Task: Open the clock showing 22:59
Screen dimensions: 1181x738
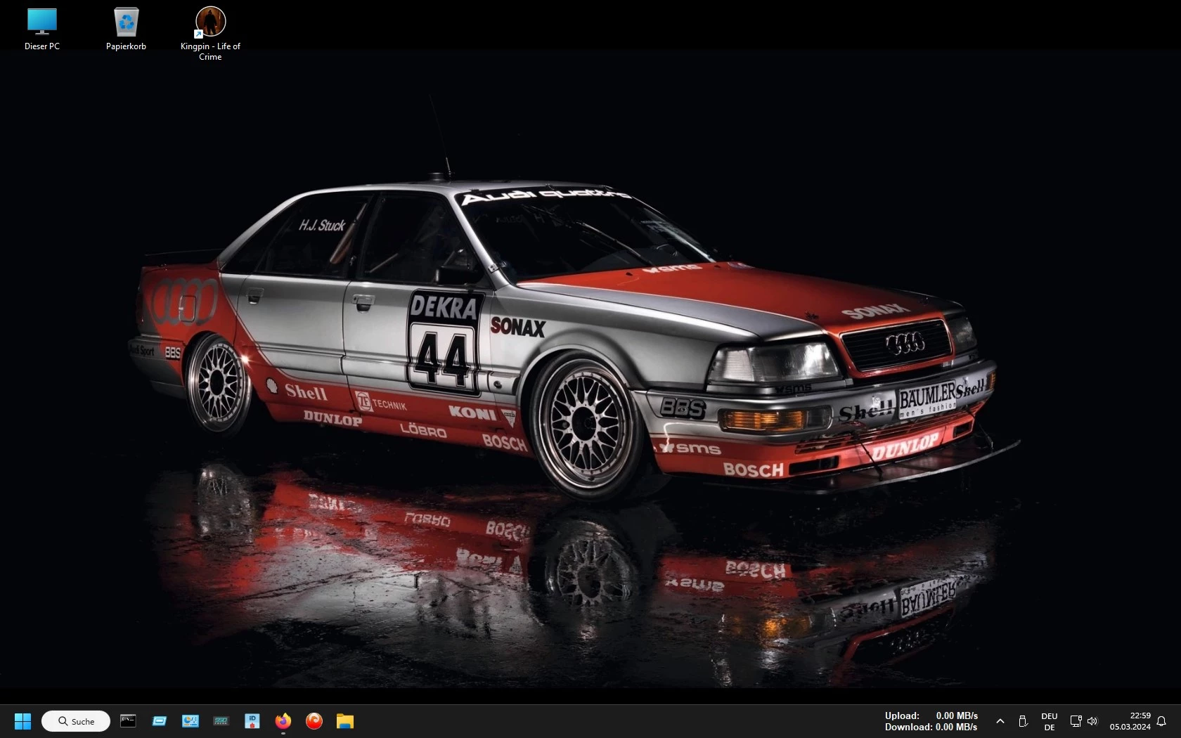Action: pyautogui.click(x=1130, y=721)
